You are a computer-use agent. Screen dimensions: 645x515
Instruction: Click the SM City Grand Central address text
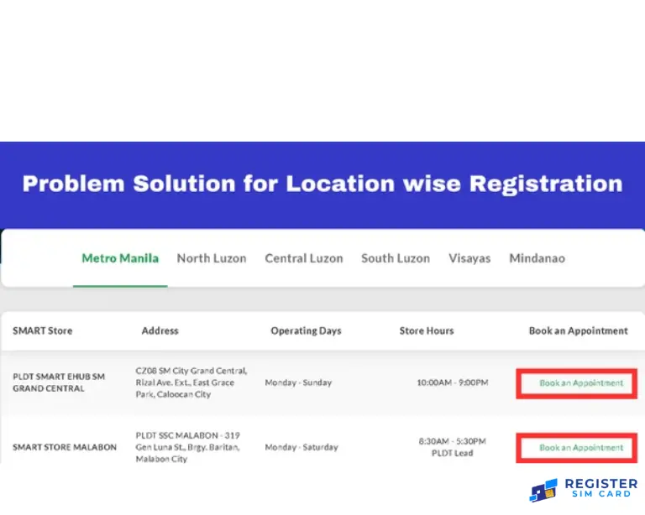tap(191, 382)
